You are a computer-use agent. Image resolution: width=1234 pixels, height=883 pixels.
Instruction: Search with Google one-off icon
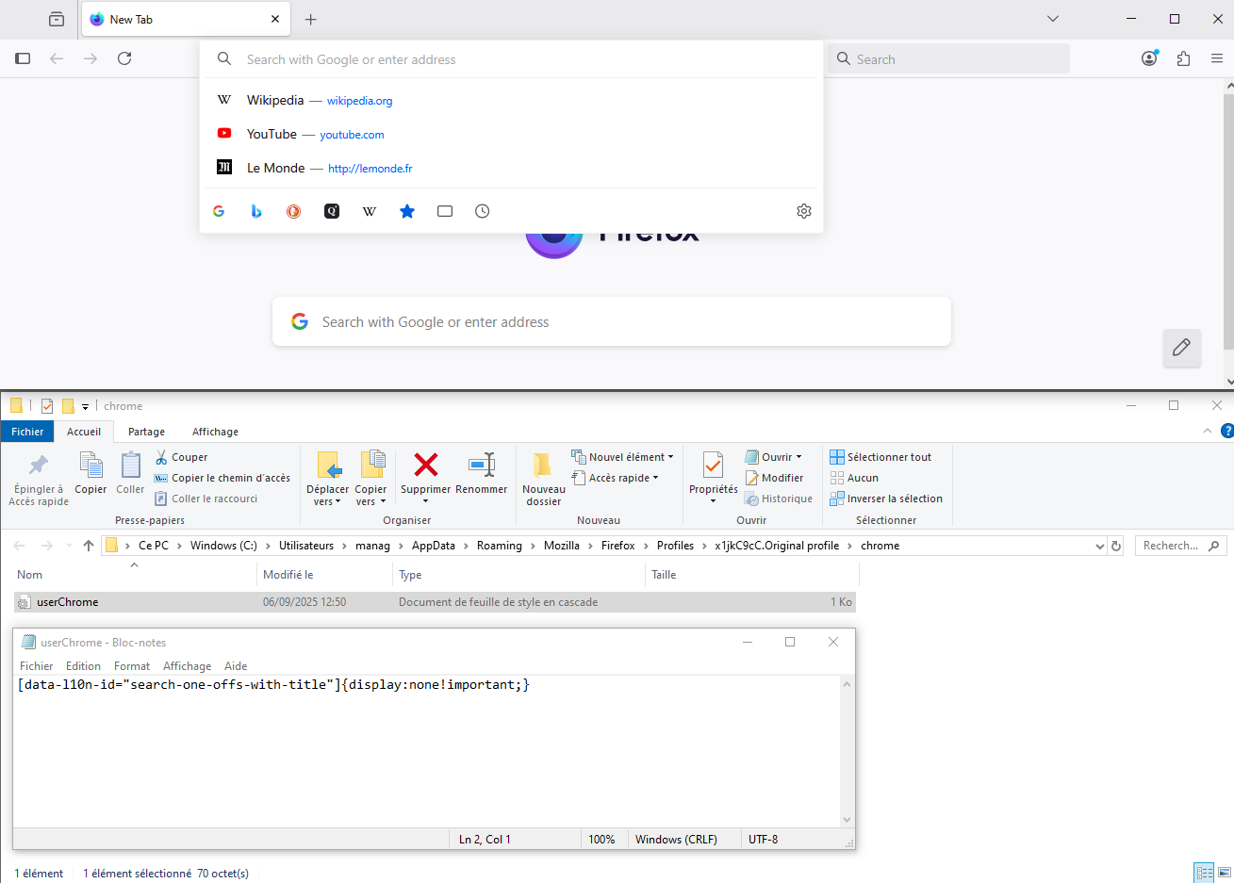tap(219, 211)
